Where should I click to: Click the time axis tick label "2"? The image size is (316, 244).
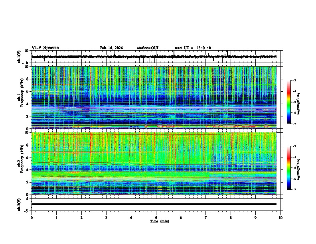click(x=81, y=218)
